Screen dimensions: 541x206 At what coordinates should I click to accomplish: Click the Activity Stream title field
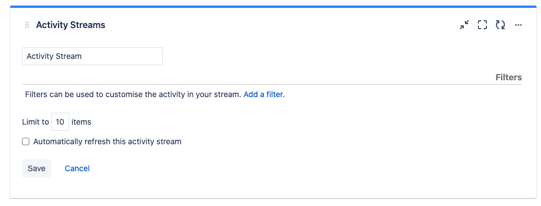(92, 56)
